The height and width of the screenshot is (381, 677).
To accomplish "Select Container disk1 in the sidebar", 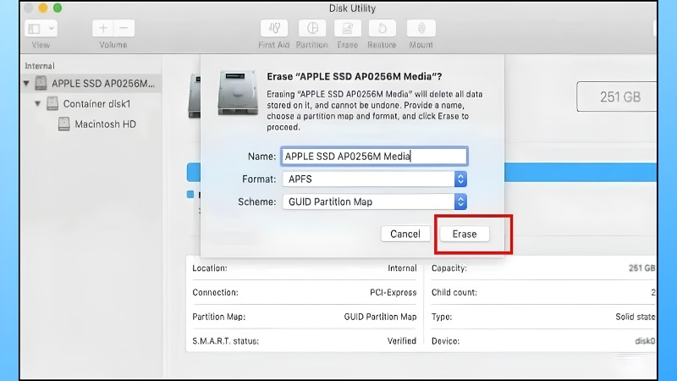I will tap(96, 103).
